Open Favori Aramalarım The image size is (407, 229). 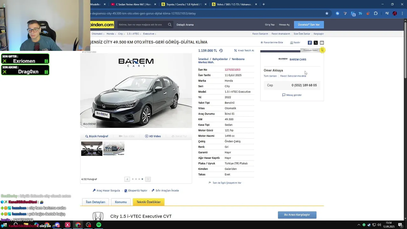pyautogui.click(x=281, y=34)
